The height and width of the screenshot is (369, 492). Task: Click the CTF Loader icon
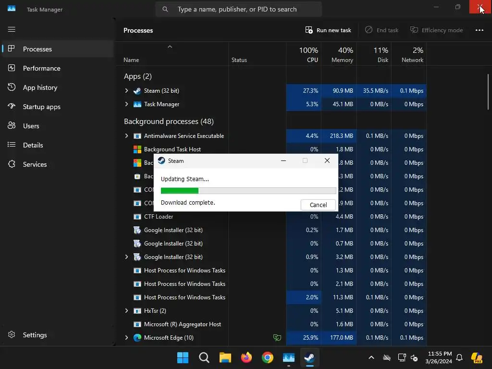(137, 217)
